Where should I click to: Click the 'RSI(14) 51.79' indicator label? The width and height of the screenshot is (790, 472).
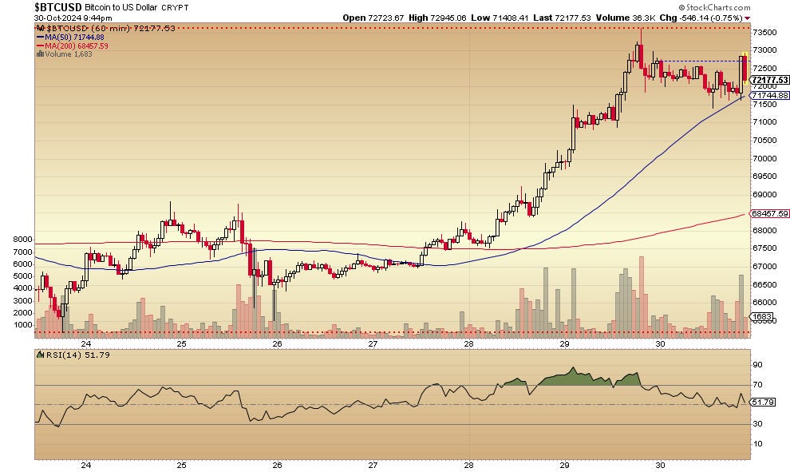tap(78, 355)
